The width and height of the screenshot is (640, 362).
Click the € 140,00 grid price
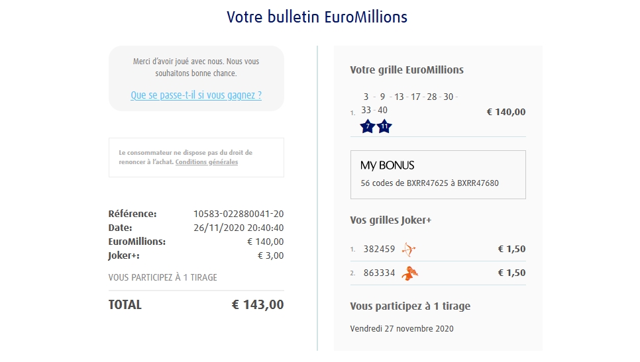coord(506,112)
